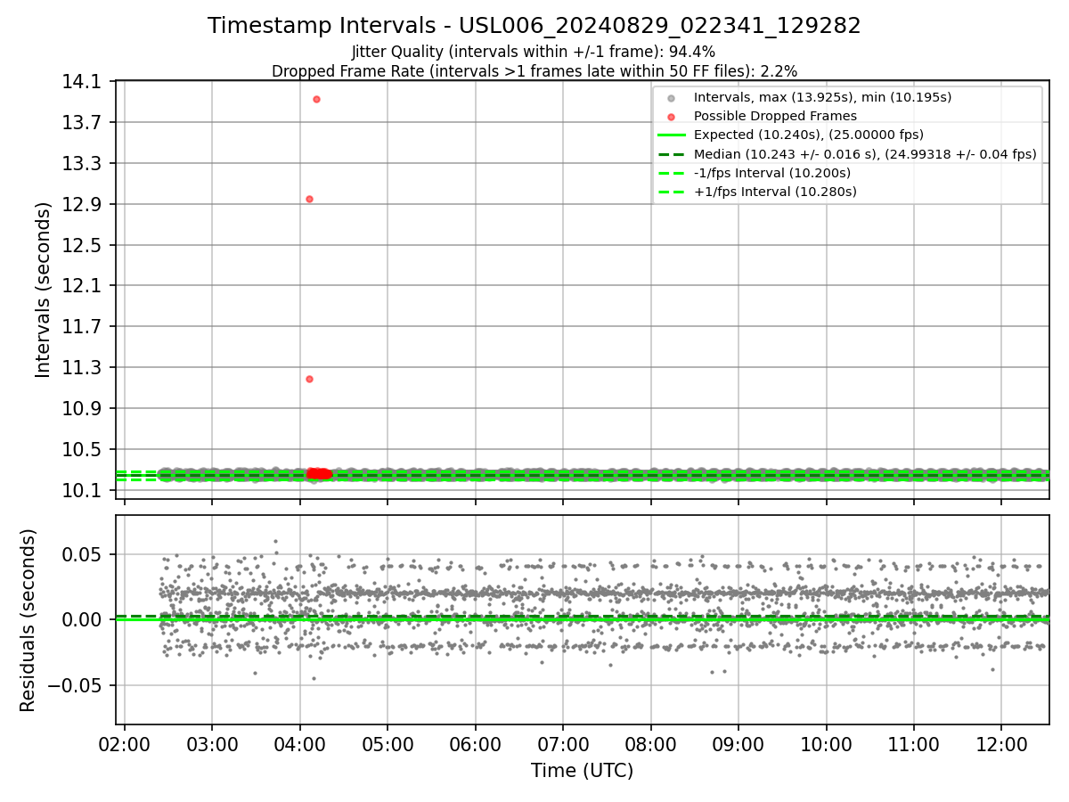The height and width of the screenshot is (802, 1069).
Task: Click the x-axis tick label '03:00'
Action: [x=212, y=743]
